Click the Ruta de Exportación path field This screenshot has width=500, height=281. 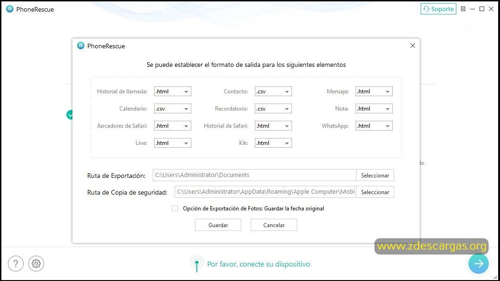pyautogui.click(x=254, y=175)
